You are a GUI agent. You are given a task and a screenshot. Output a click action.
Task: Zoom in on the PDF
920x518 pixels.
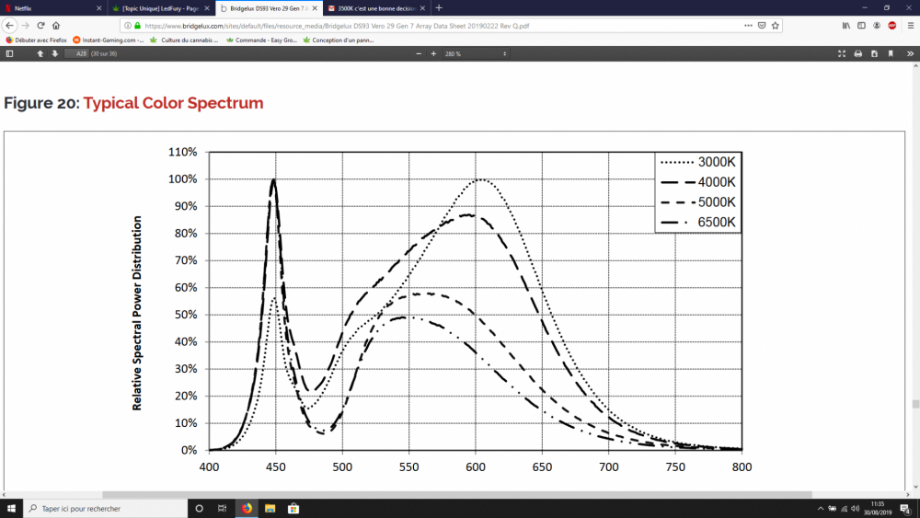click(433, 53)
